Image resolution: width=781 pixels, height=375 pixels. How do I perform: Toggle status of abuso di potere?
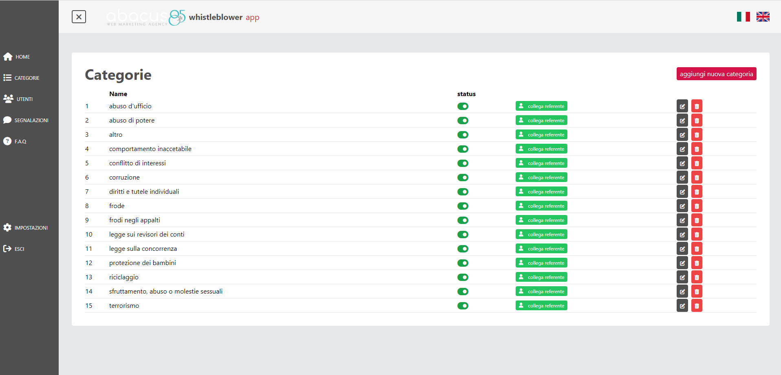coord(463,121)
